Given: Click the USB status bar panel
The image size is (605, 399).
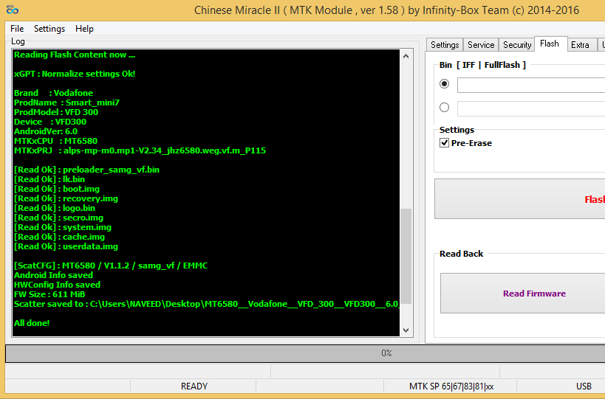Looking at the screenshot, I should (x=584, y=386).
